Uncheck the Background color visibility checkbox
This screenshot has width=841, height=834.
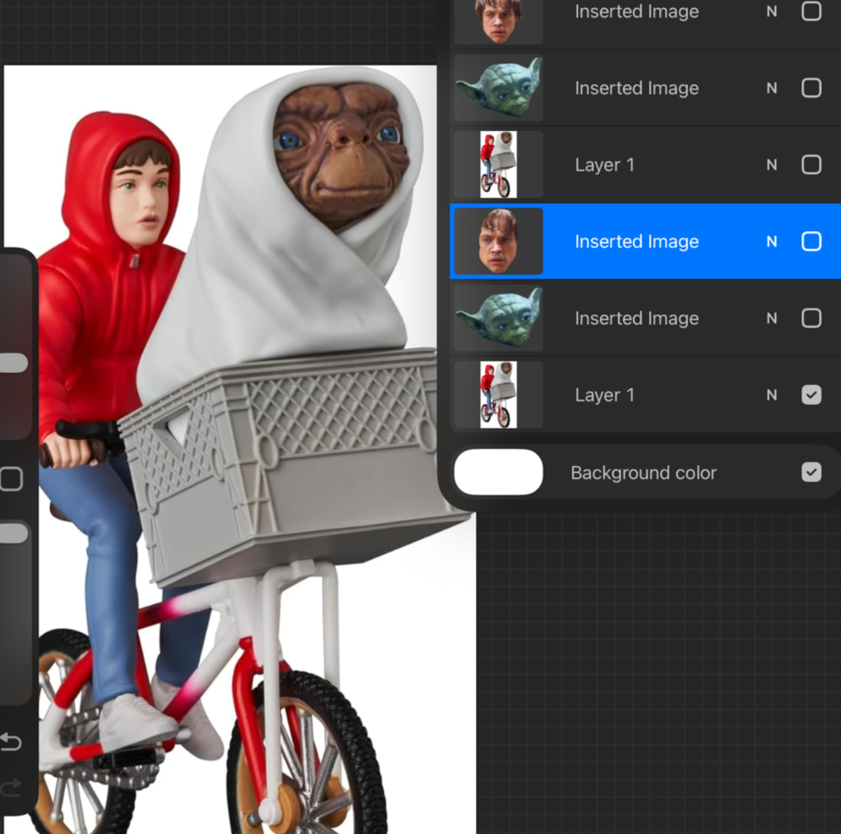click(x=811, y=472)
